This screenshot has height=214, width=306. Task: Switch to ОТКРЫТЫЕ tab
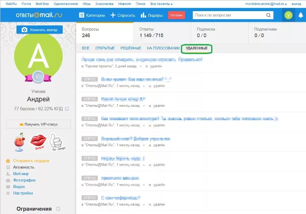click(x=105, y=48)
